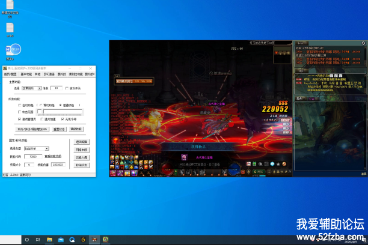368x245 pixels.
Task: Click the blue MP orb in the game HUD
Action: click(x=235, y=169)
